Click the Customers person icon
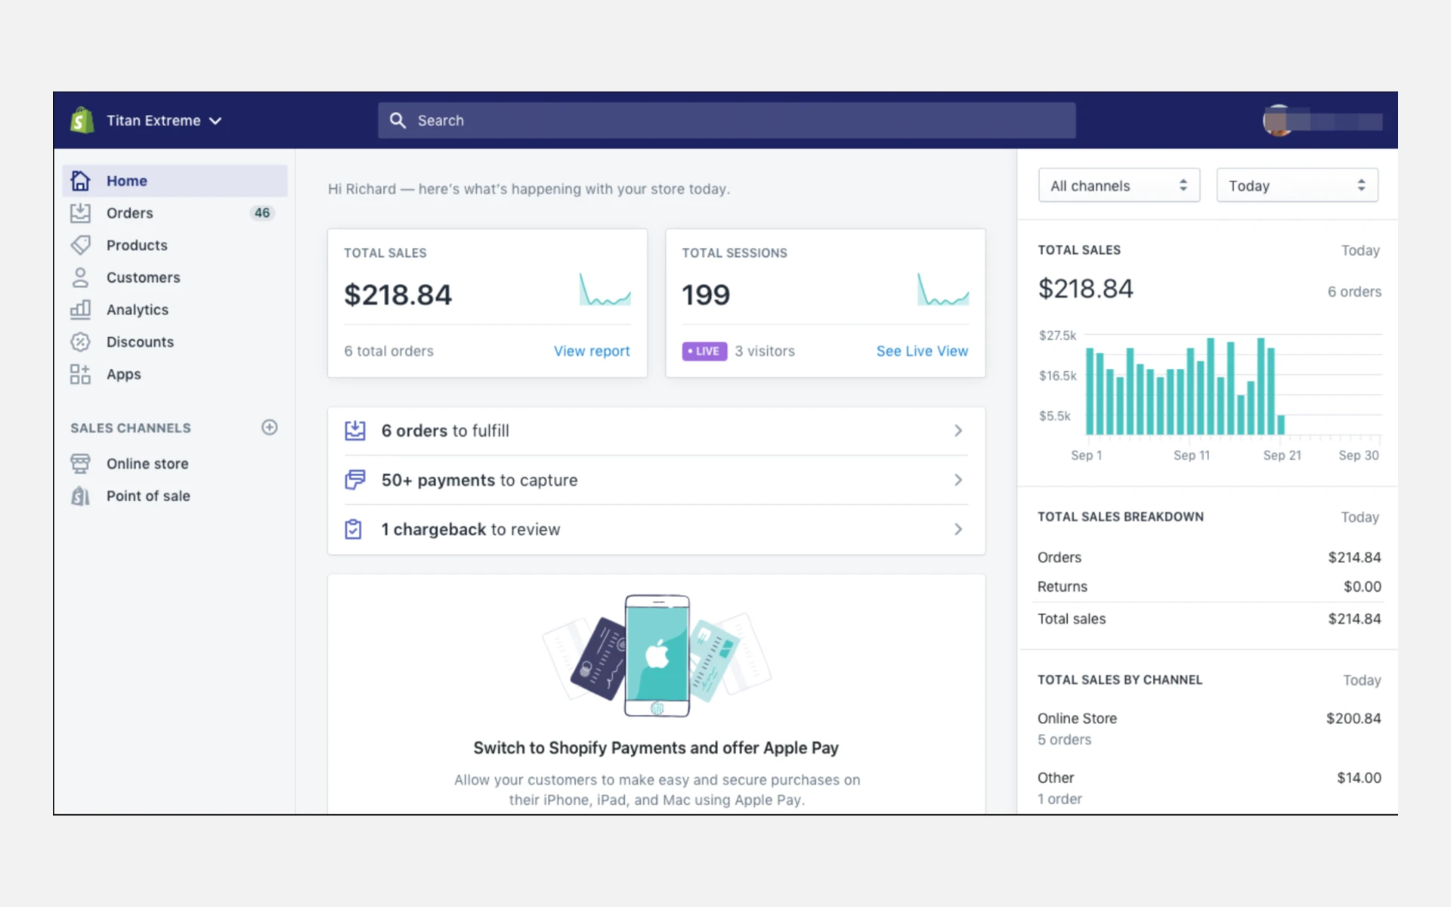The height and width of the screenshot is (907, 1451). pyautogui.click(x=80, y=277)
